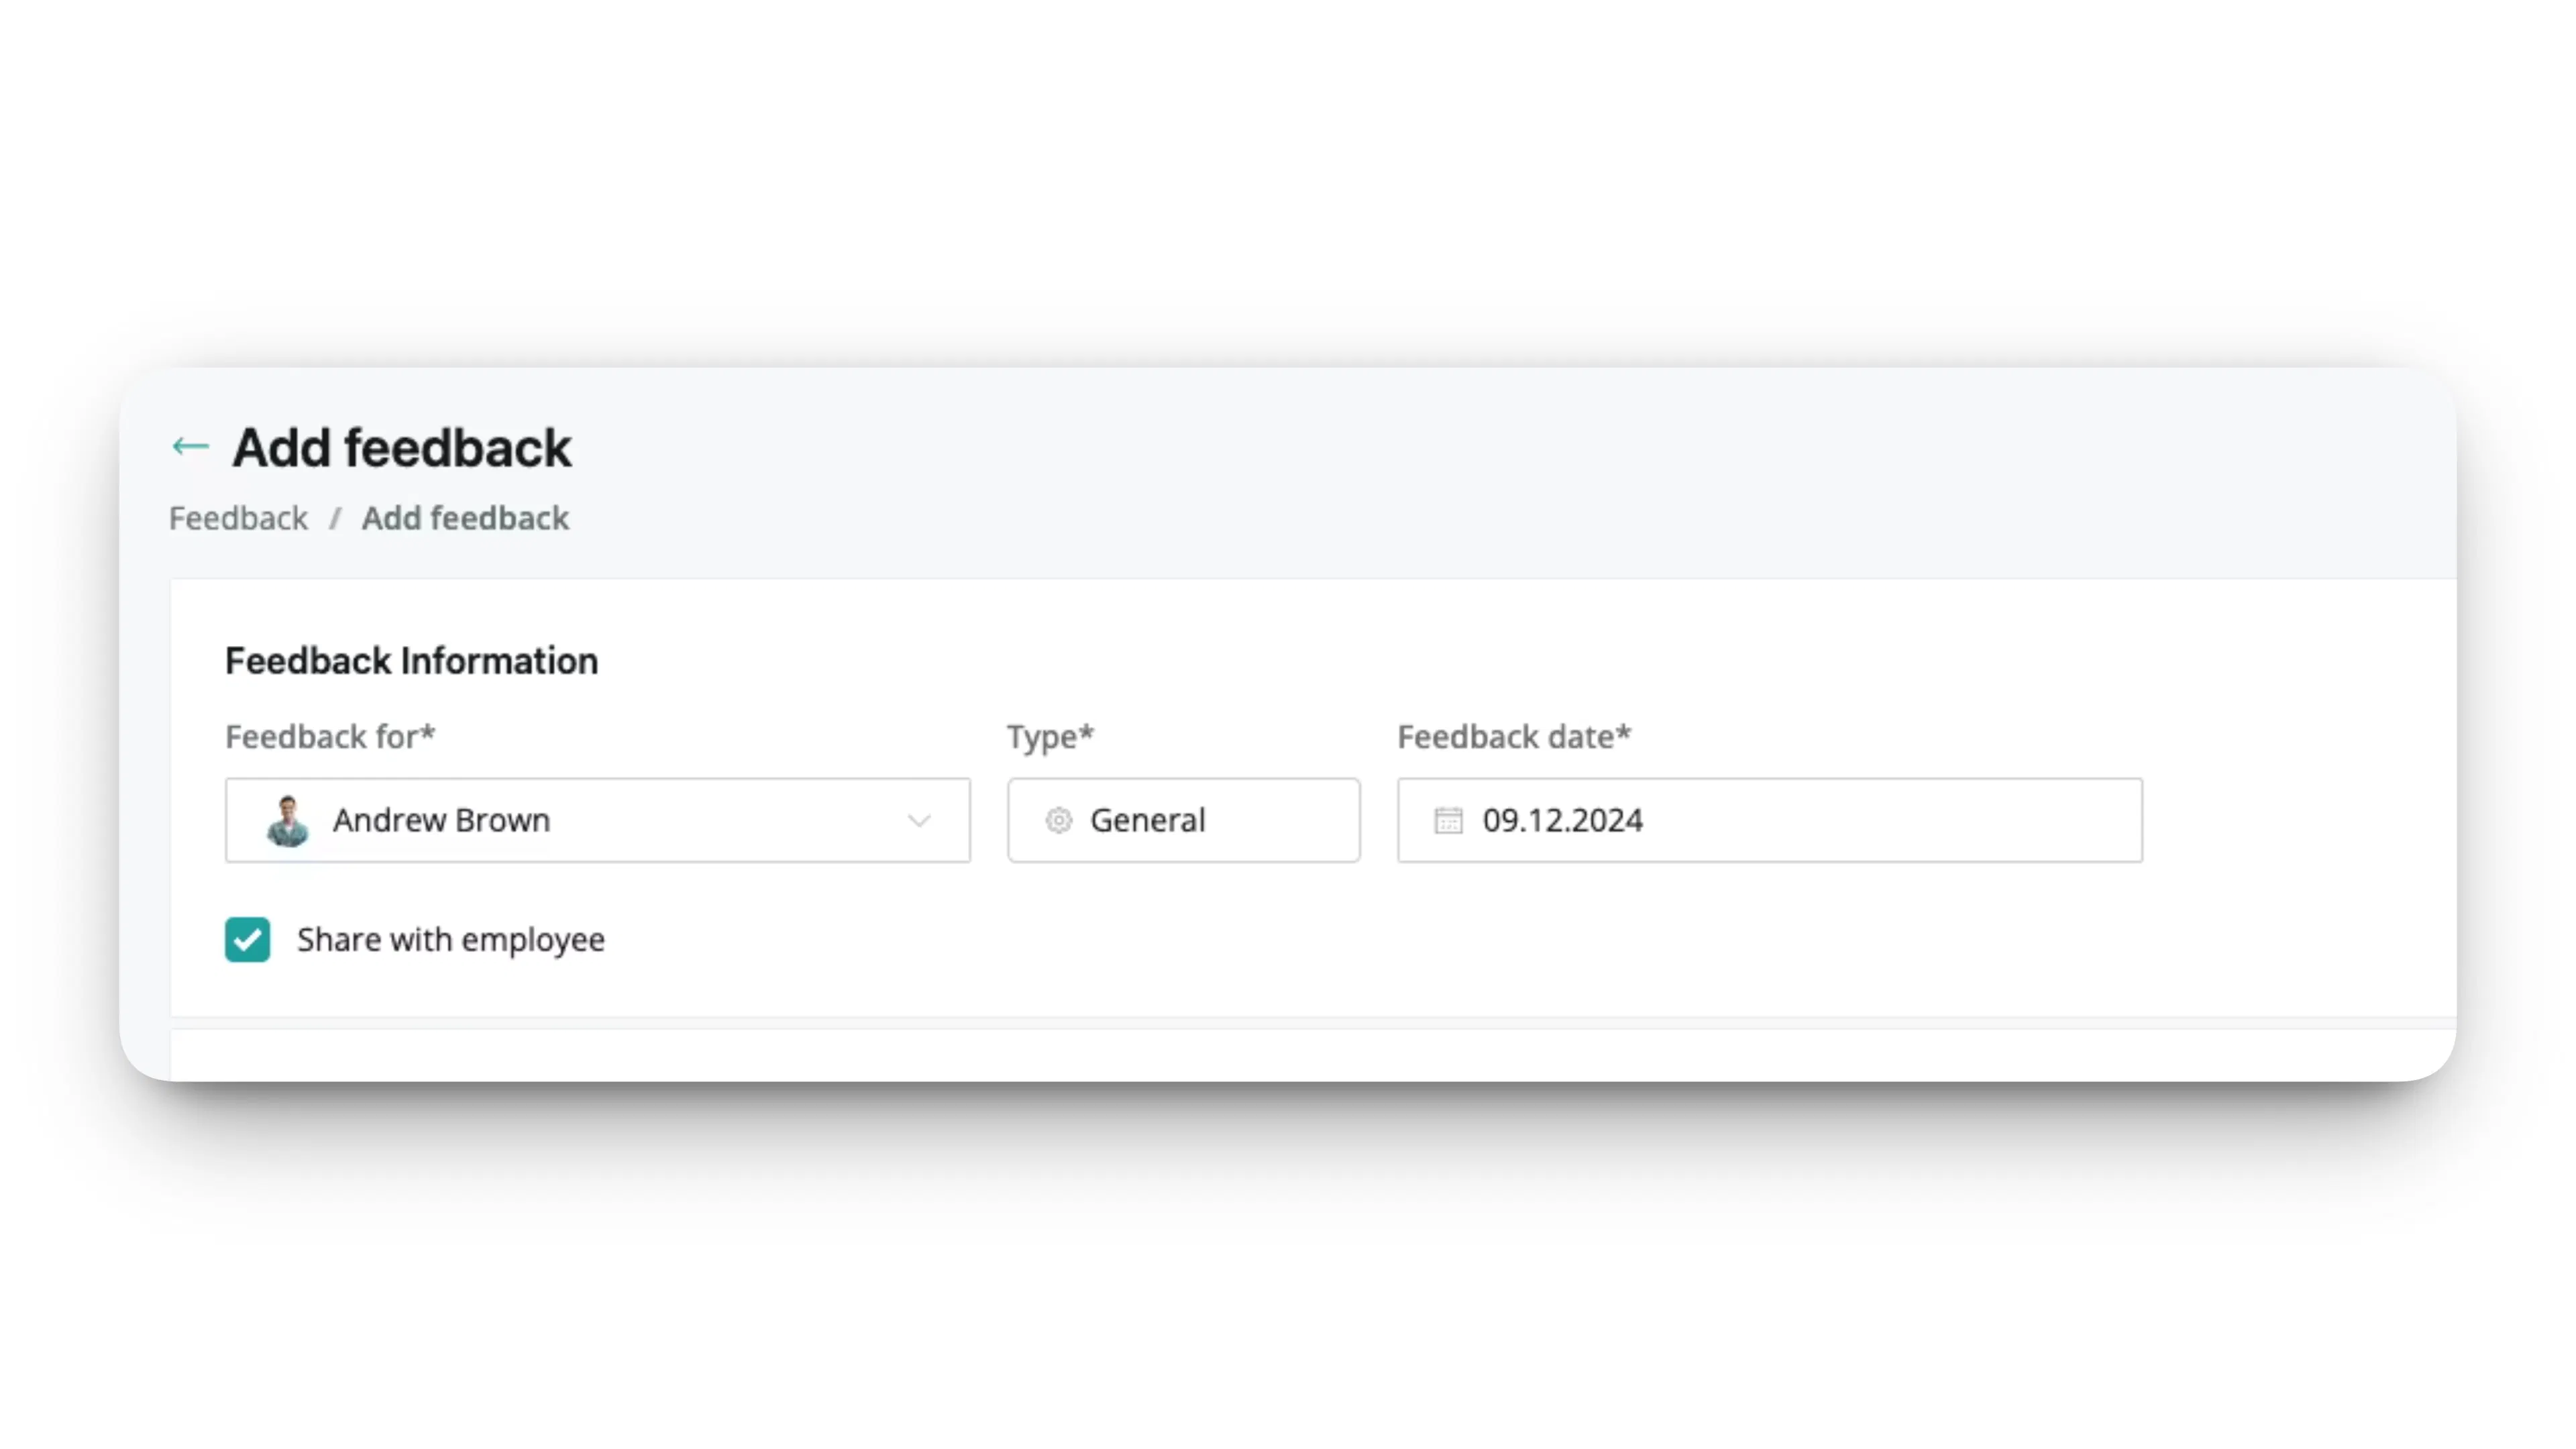Go to Feedback in the breadcrumb
The image size is (2576, 1449).
tap(238, 518)
